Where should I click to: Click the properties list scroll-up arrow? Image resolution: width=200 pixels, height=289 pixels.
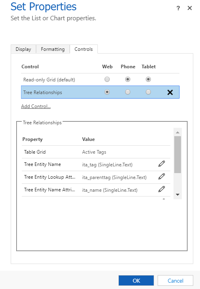(177, 132)
